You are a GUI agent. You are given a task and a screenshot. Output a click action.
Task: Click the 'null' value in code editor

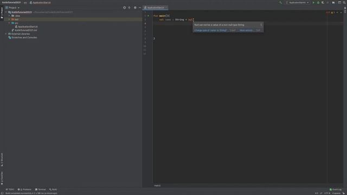click(x=190, y=19)
